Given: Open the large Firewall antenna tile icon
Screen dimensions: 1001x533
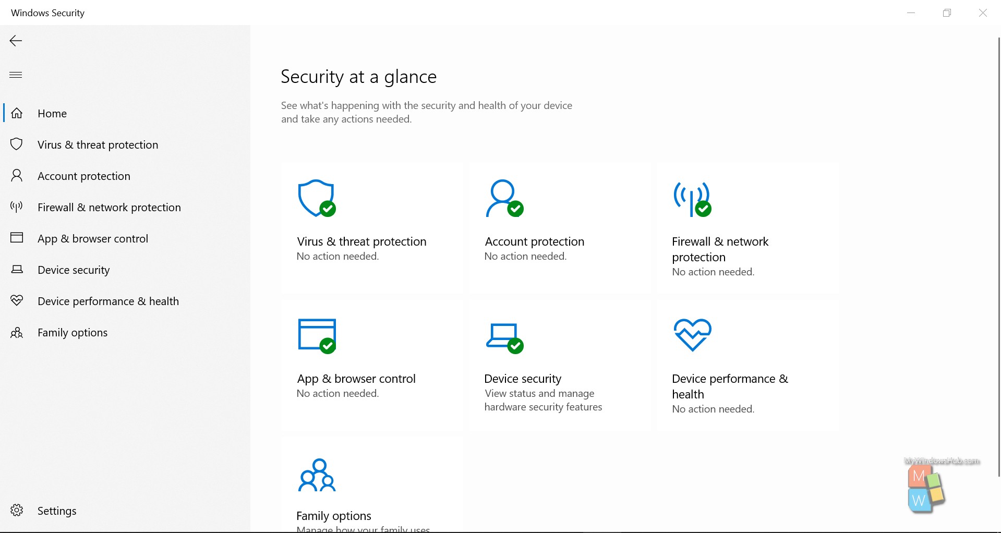Looking at the screenshot, I should 692,199.
